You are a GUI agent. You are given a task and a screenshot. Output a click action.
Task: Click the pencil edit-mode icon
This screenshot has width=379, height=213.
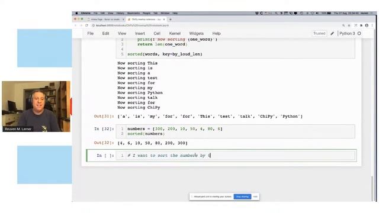click(332, 34)
